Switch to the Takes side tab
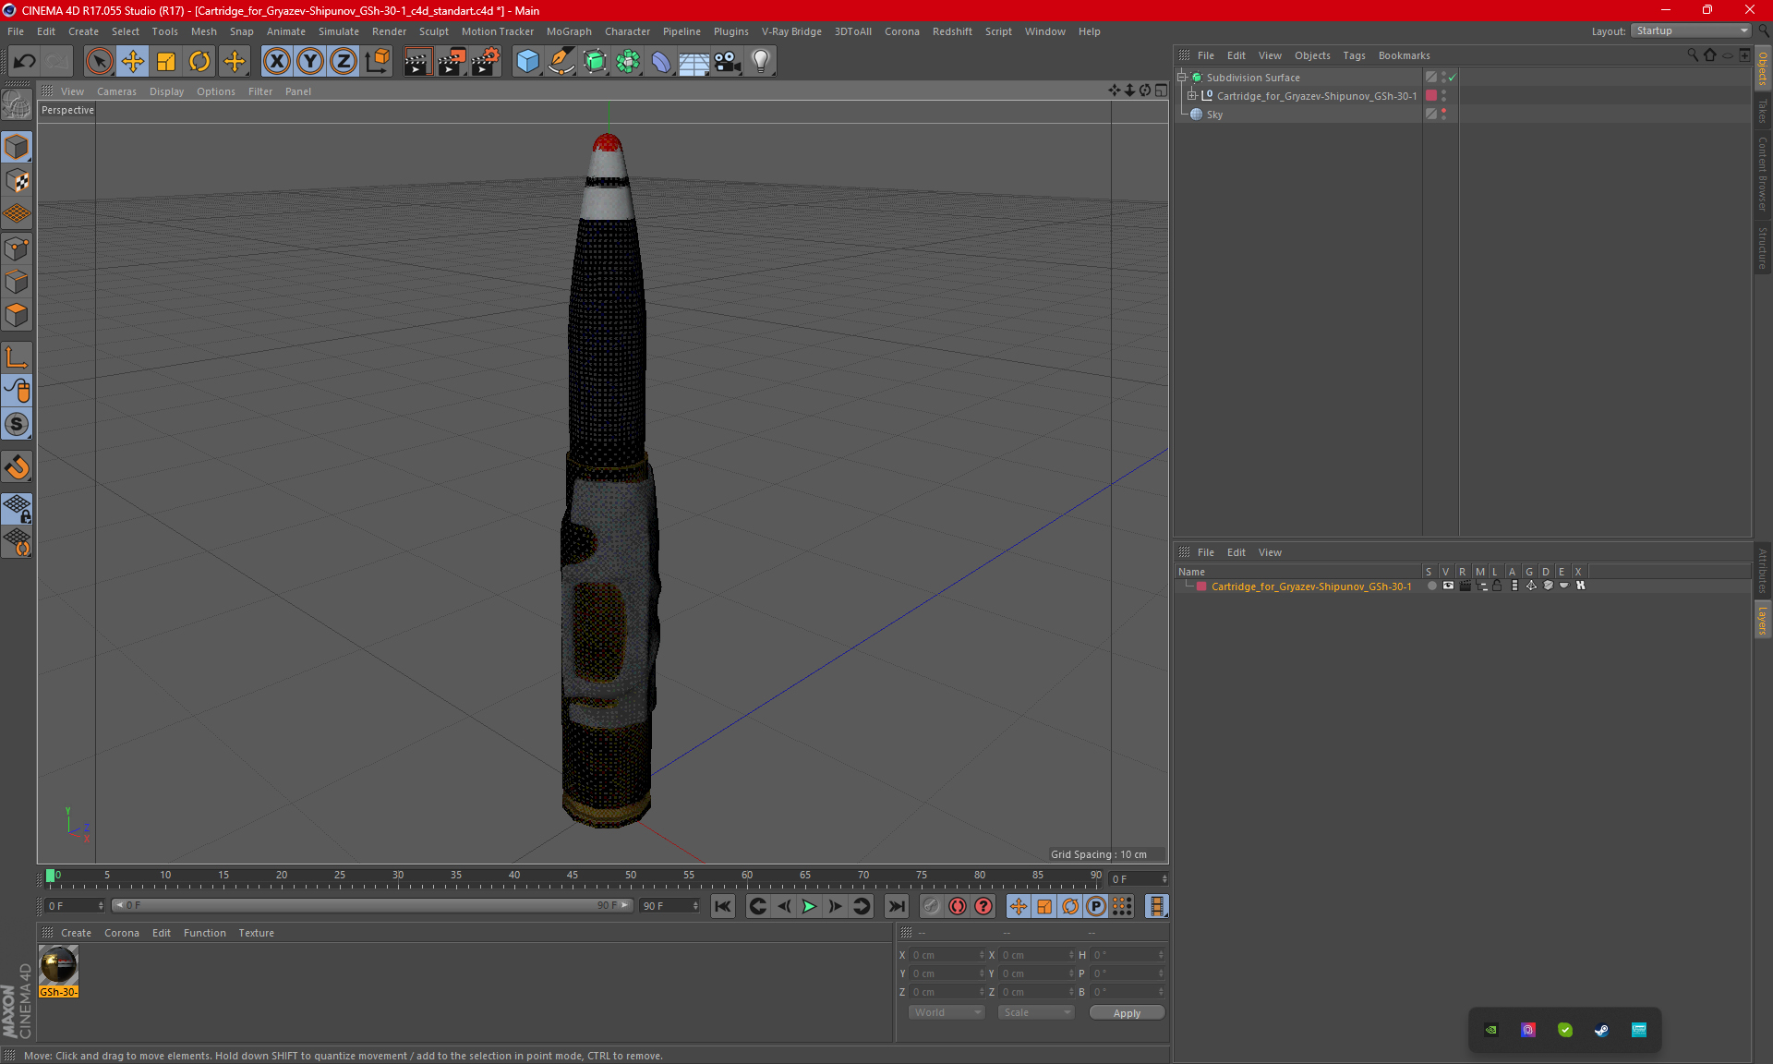1773x1064 pixels. (x=1762, y=111)
